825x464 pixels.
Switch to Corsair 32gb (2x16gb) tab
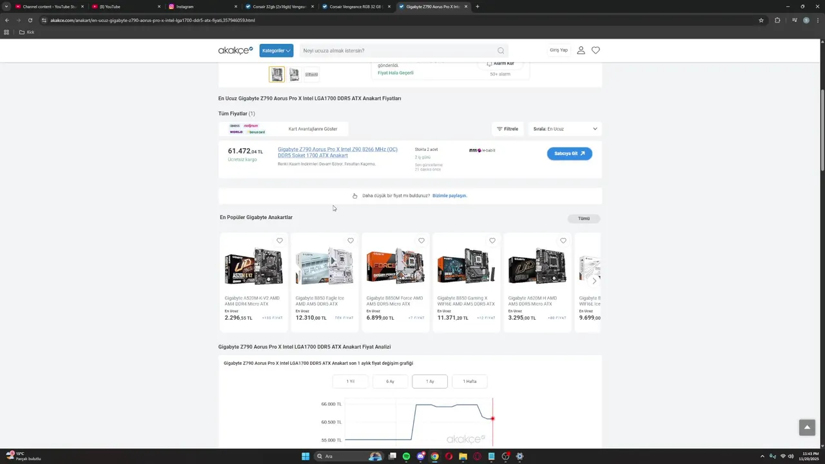click(x=280, y=6)
